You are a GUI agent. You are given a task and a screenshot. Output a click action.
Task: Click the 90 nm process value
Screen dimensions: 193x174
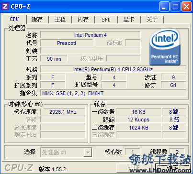pos(54,59)
